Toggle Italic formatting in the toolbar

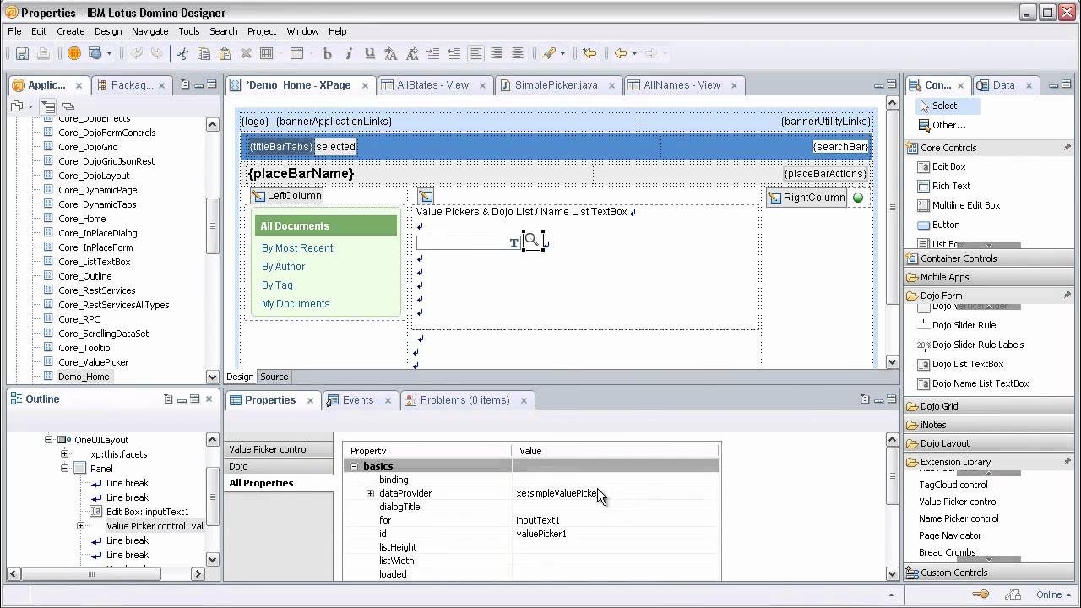pyautogui.click(x=349, y=53)
